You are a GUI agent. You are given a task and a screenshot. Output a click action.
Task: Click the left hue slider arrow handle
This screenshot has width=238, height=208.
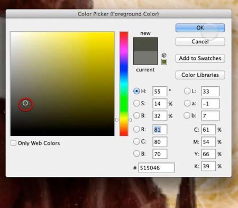pyautogui.click(x=117, y=120)
